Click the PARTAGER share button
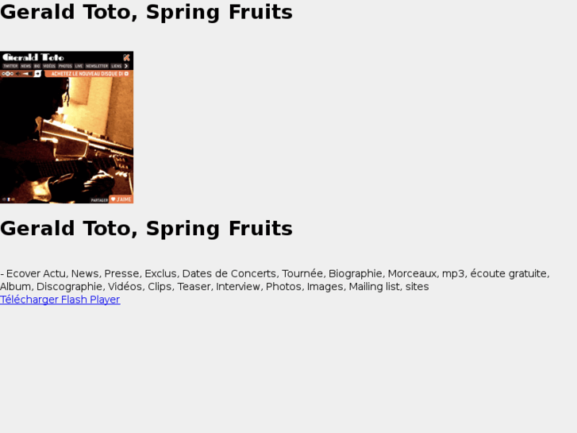The height and width of the screenshot is (433, 577). (99, 200)
